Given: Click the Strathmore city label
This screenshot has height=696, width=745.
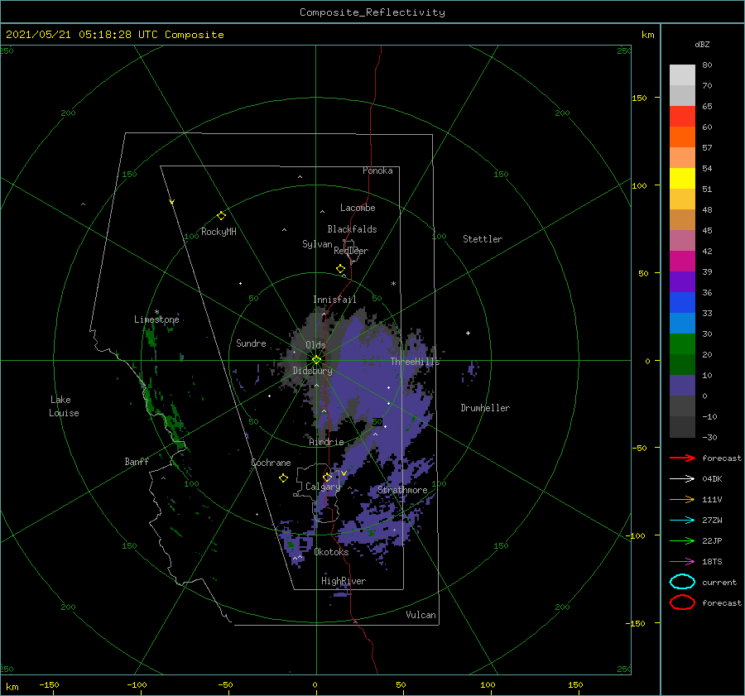Looking at the screenshot, I should (402, 490).
